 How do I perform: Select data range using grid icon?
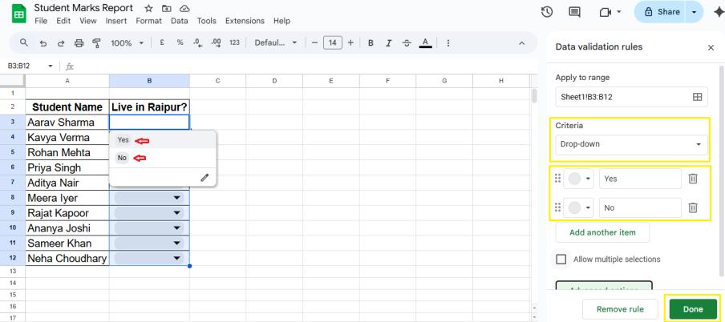(x=697, y=97)
